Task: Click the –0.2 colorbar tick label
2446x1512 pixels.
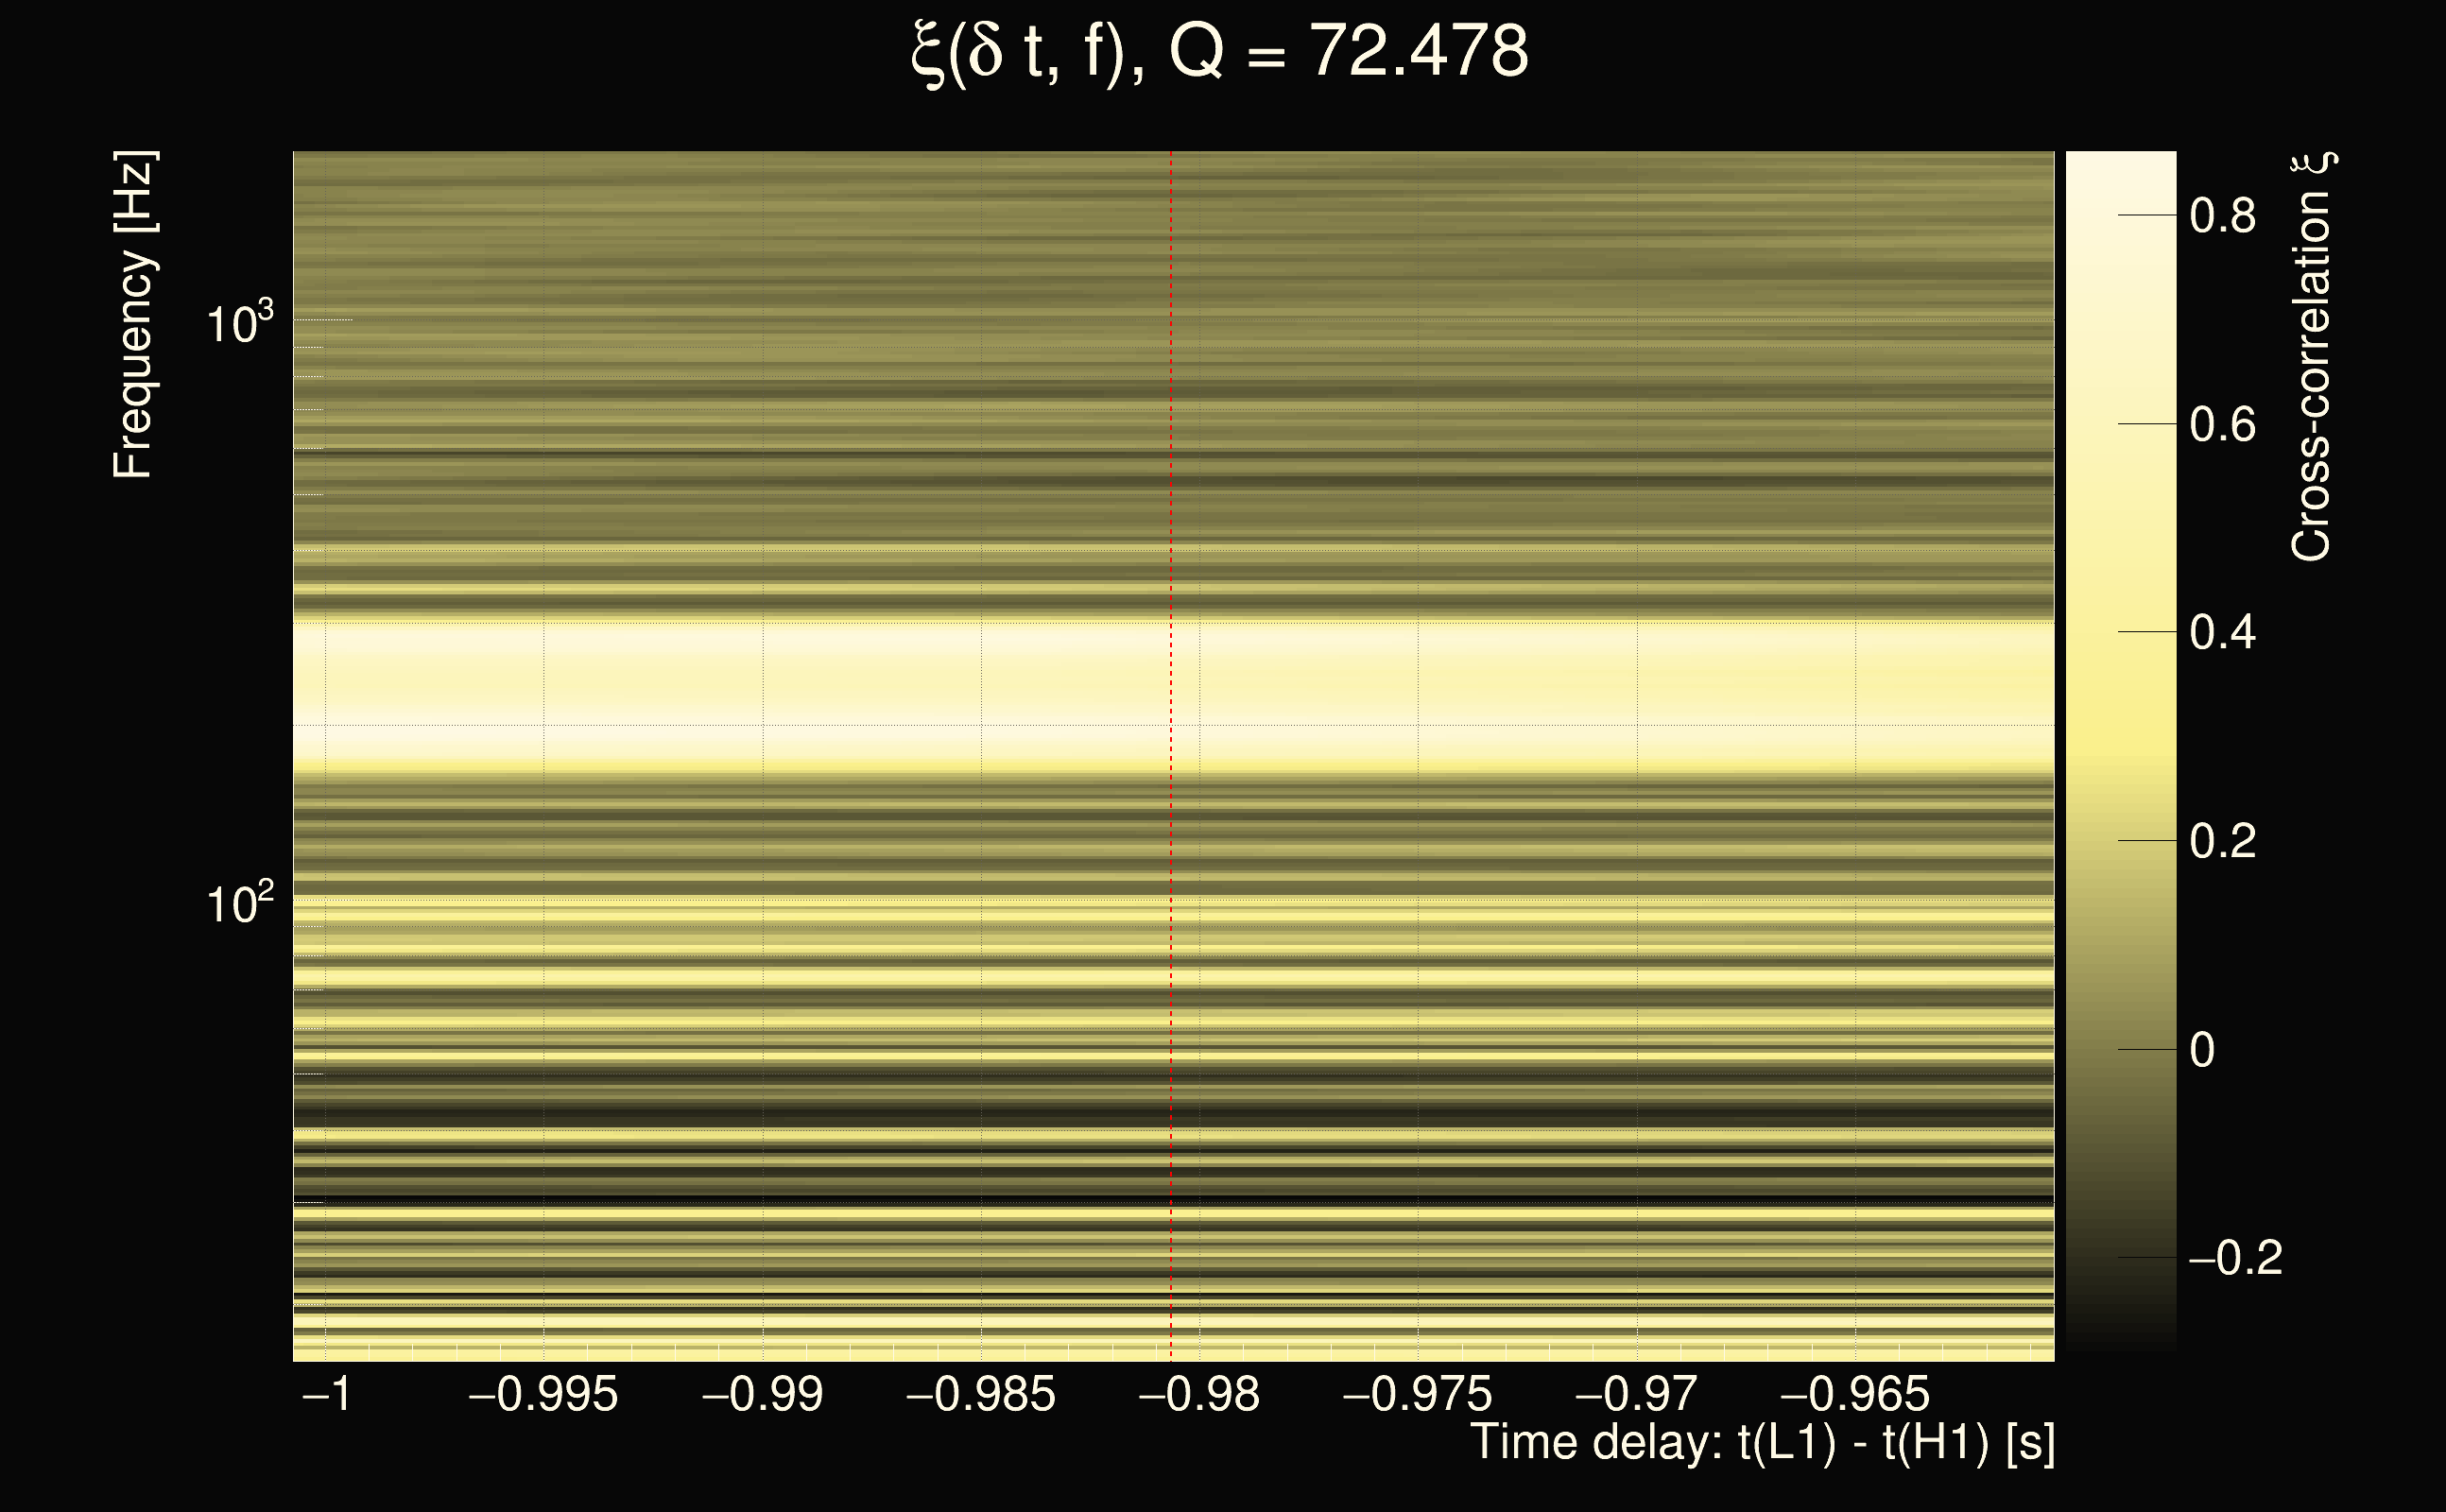Action: 2235,1258
